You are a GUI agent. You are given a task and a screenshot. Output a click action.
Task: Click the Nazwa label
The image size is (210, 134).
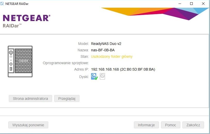click(x=83, y=50)
